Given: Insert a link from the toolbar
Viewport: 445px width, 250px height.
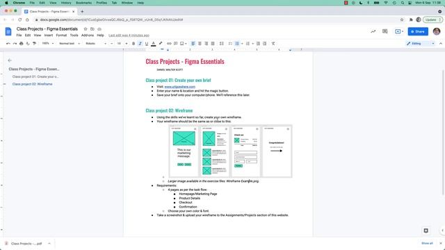Looking at the screenshot, I should [169, 44].
